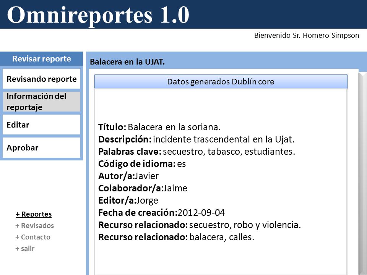Click the + salir logout link
This screenshot has height=275, width=367.
click(x=25, y=249)
